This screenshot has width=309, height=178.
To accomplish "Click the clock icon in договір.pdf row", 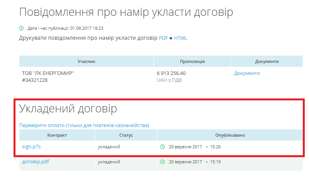I will (x=162, y=162).
